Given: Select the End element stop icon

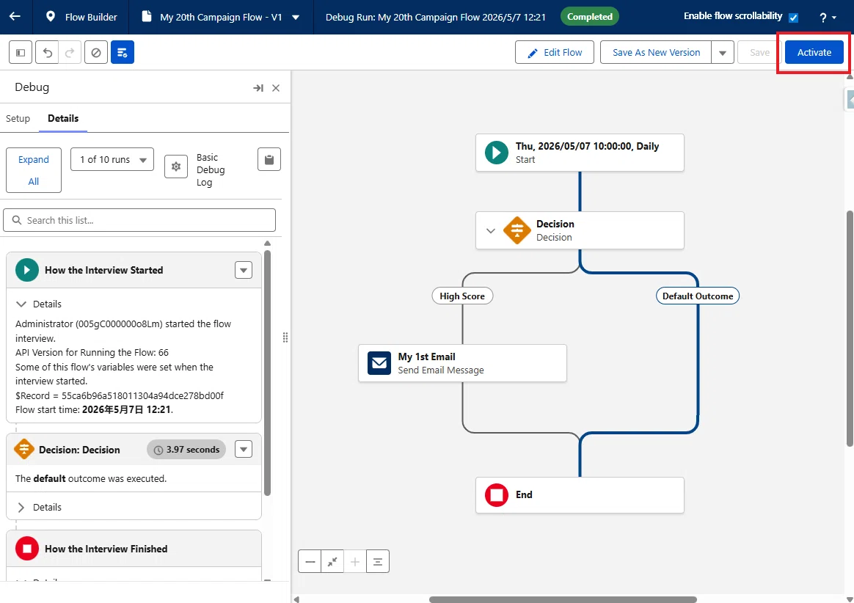Looking at the screenshot, I should (x=496, y=495).
